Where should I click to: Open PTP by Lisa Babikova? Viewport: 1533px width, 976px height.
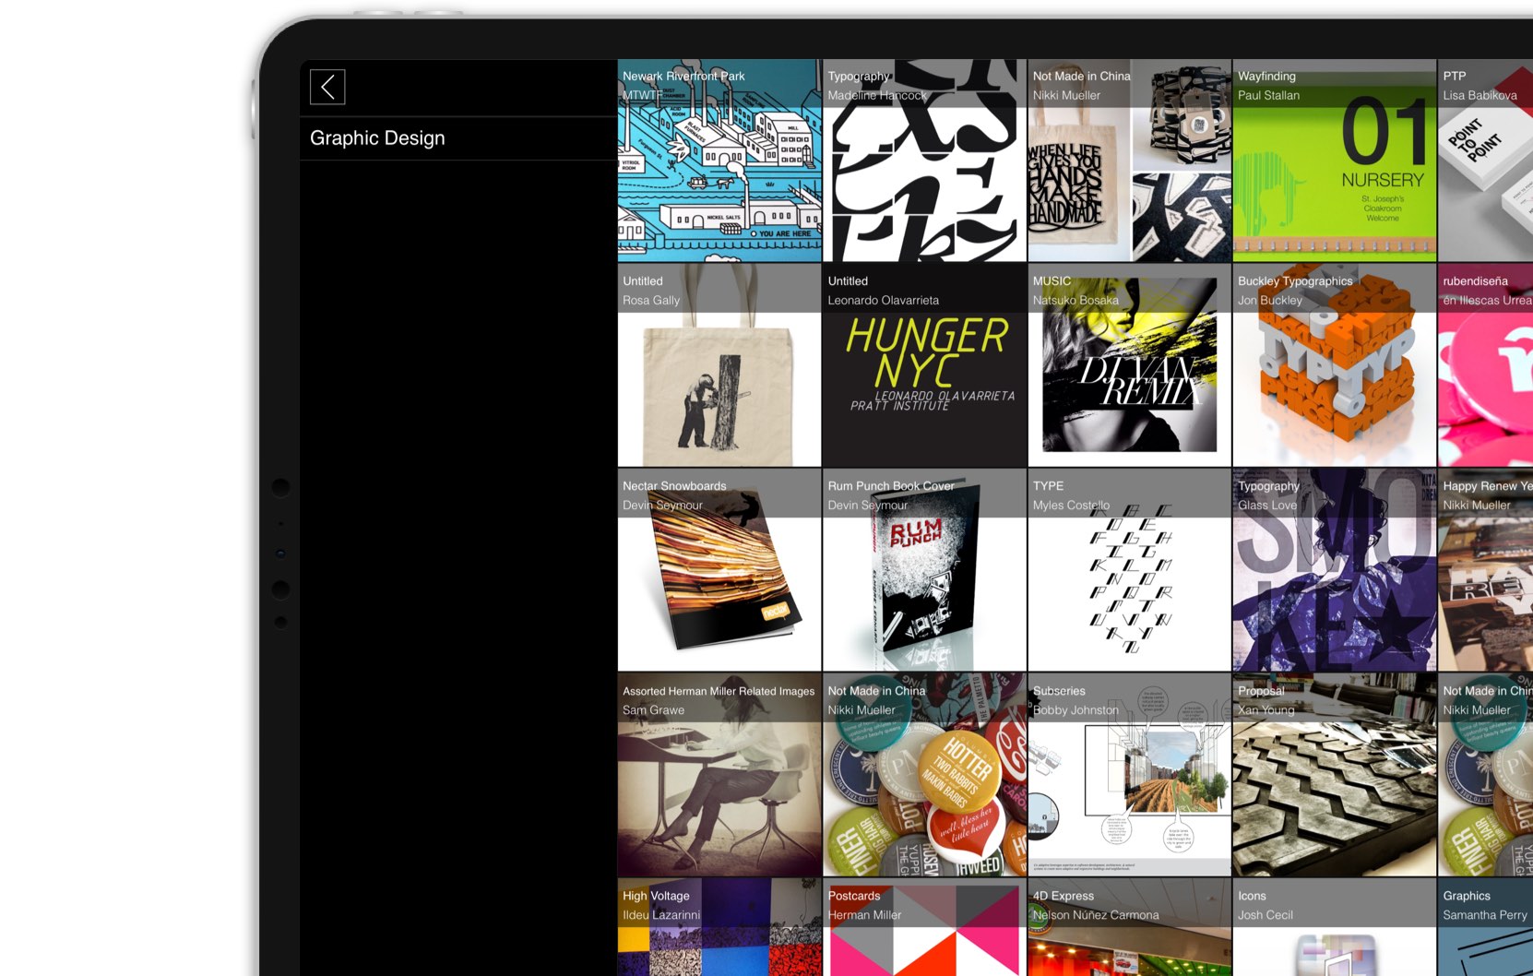(x=1485, y=161)
